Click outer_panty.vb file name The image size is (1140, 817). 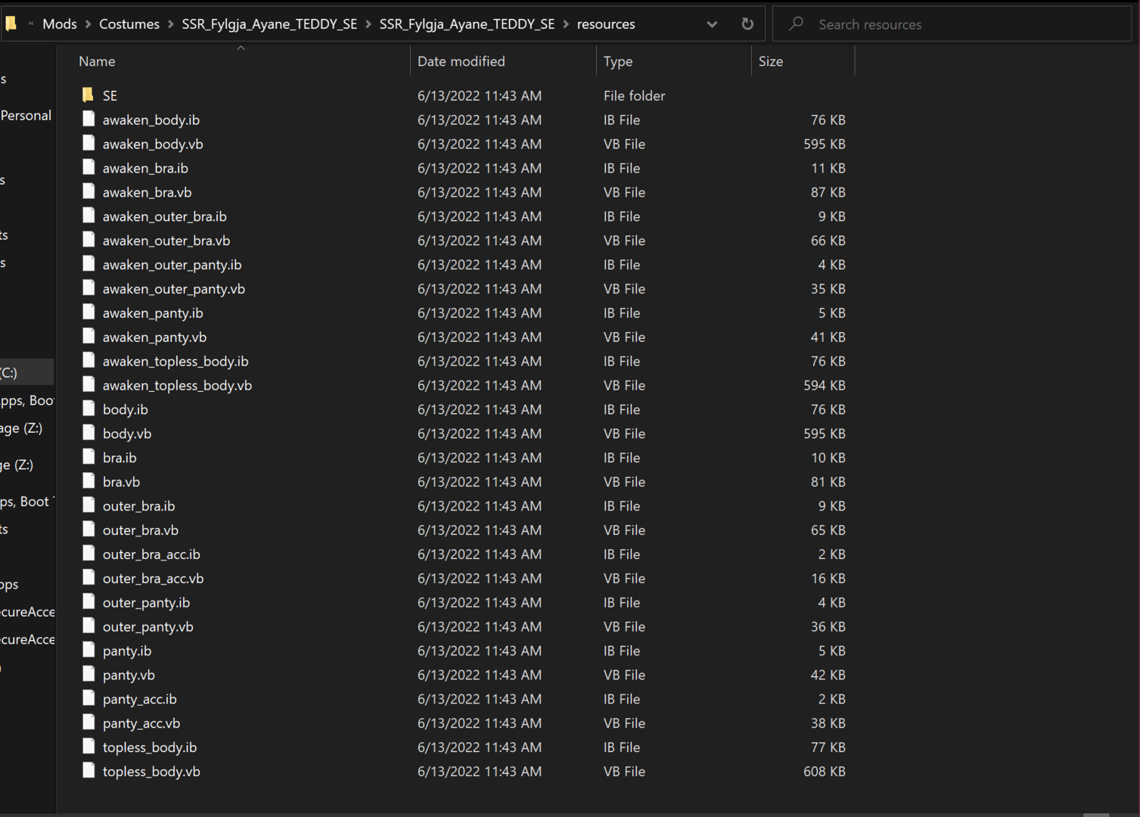(x=148, y=627)
